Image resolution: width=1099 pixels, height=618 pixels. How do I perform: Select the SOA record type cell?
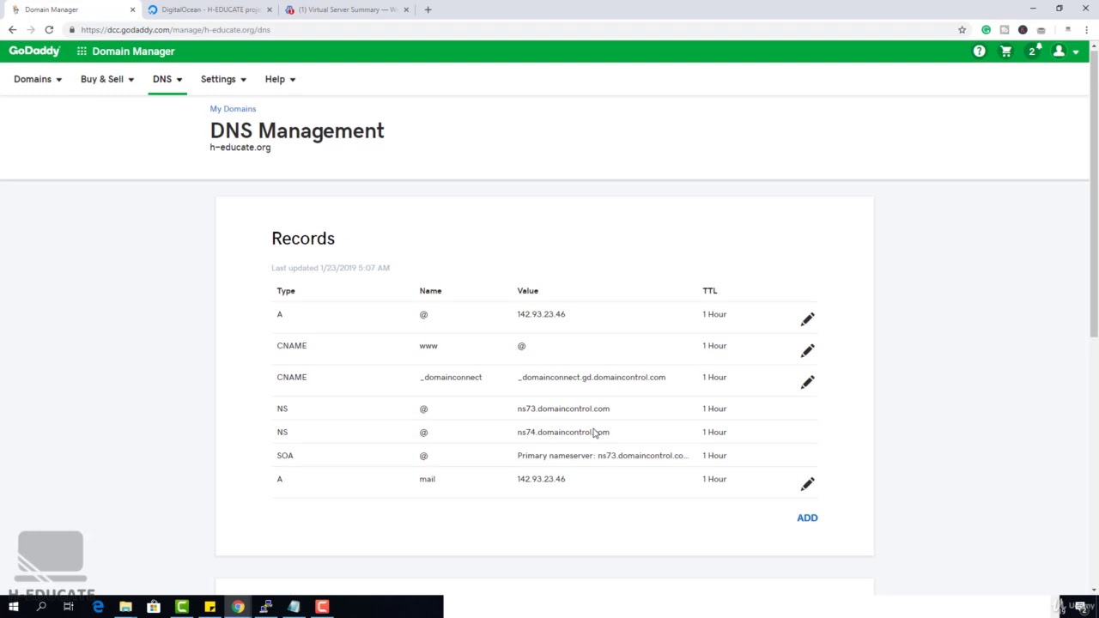(x=285, y=456)
